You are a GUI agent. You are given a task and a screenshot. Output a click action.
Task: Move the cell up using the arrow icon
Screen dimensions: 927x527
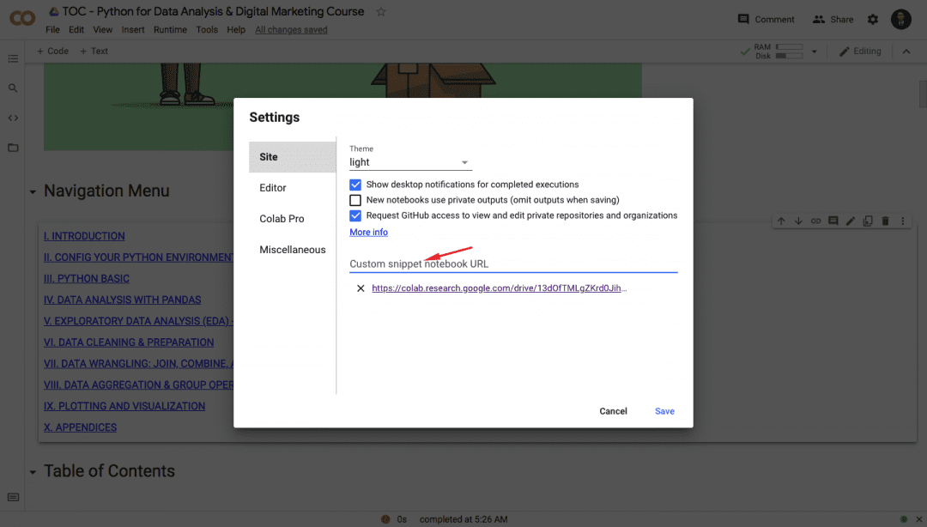pos(781,221)
